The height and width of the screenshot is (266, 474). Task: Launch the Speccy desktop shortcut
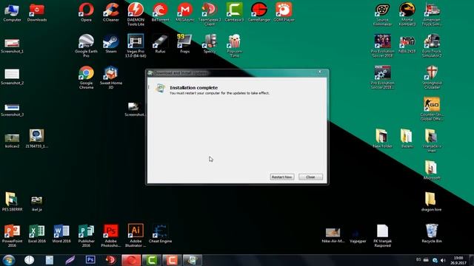tap(210, 44)
